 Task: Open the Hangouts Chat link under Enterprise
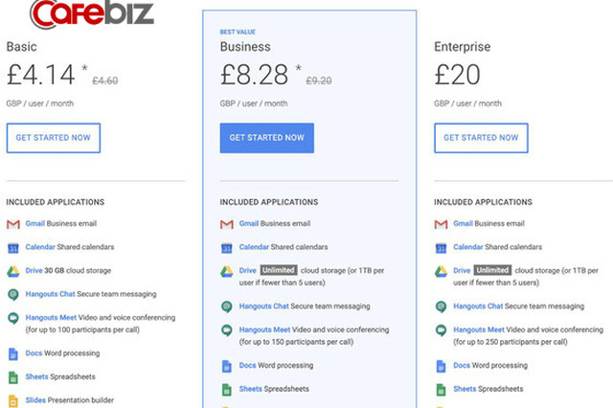click(478, 306)
